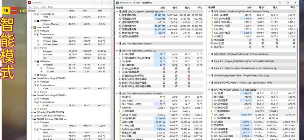Click the icon beside 提交虚拟内存
This screenshot has height=140, width=304.
coord(120,15)
